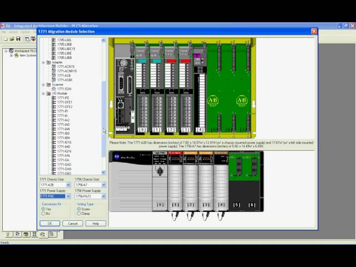Select the 1771-OFE1 module
The width and height of the screenshot is (356, 267).
pyautogui.click(x=65, y=102)
